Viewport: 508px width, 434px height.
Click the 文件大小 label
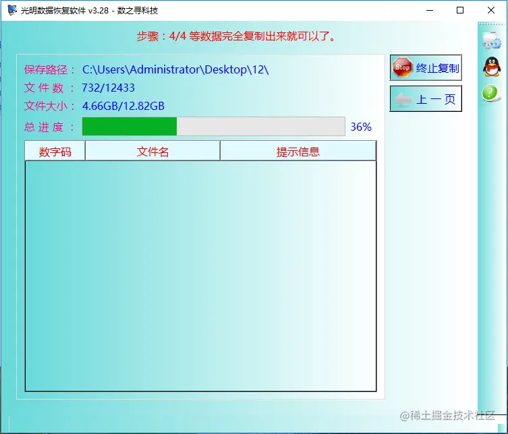[x=49, y=106]
